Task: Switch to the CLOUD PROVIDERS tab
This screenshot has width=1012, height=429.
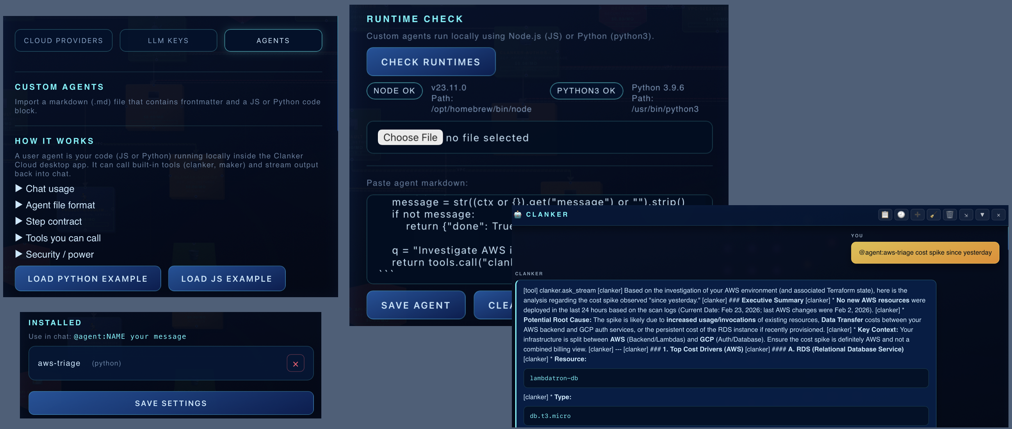Action: click(x=63, y=40)
